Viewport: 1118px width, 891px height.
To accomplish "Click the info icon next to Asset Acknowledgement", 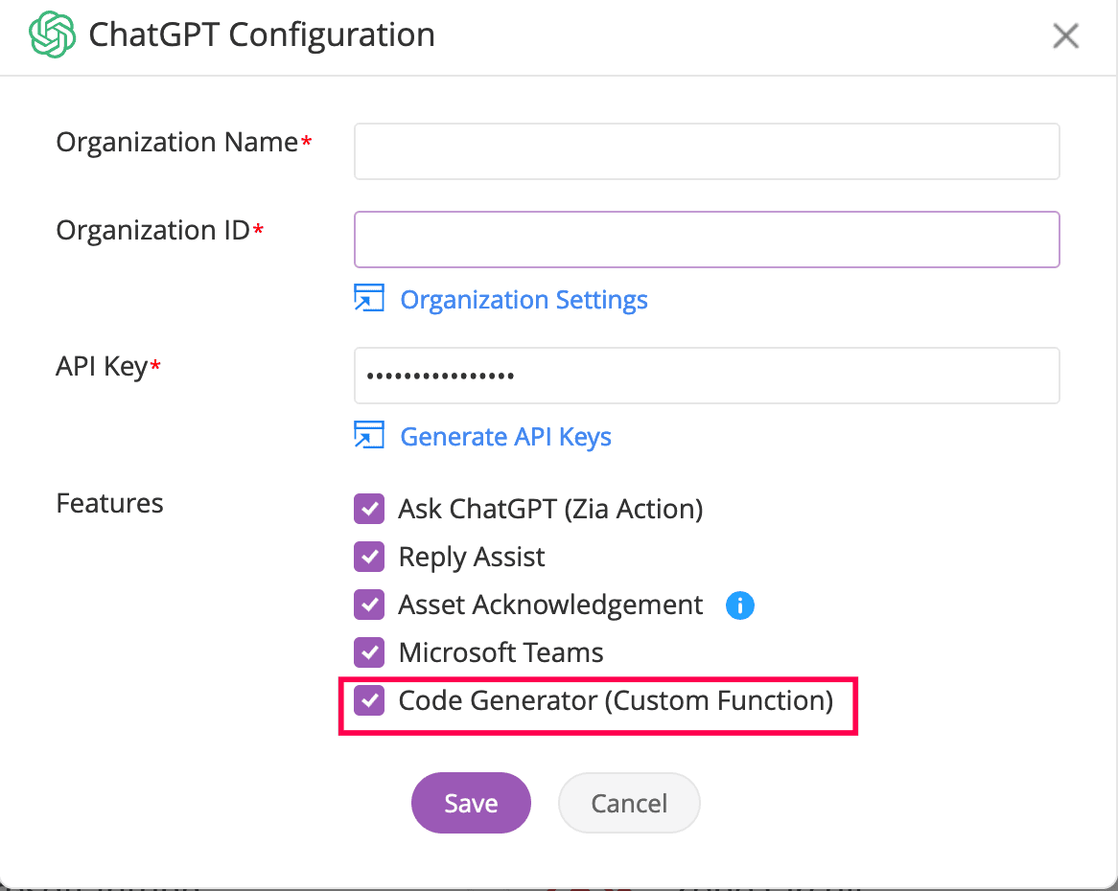I will point(739,605).
